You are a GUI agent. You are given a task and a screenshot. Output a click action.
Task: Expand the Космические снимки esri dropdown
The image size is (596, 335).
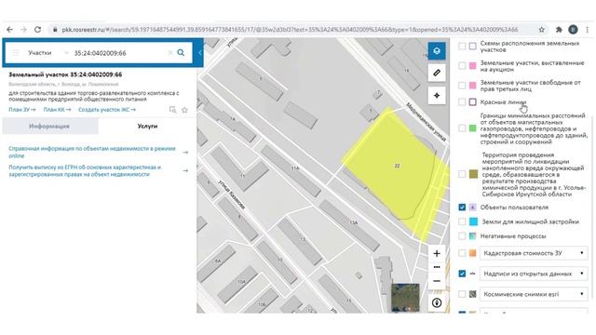point(534,294)
